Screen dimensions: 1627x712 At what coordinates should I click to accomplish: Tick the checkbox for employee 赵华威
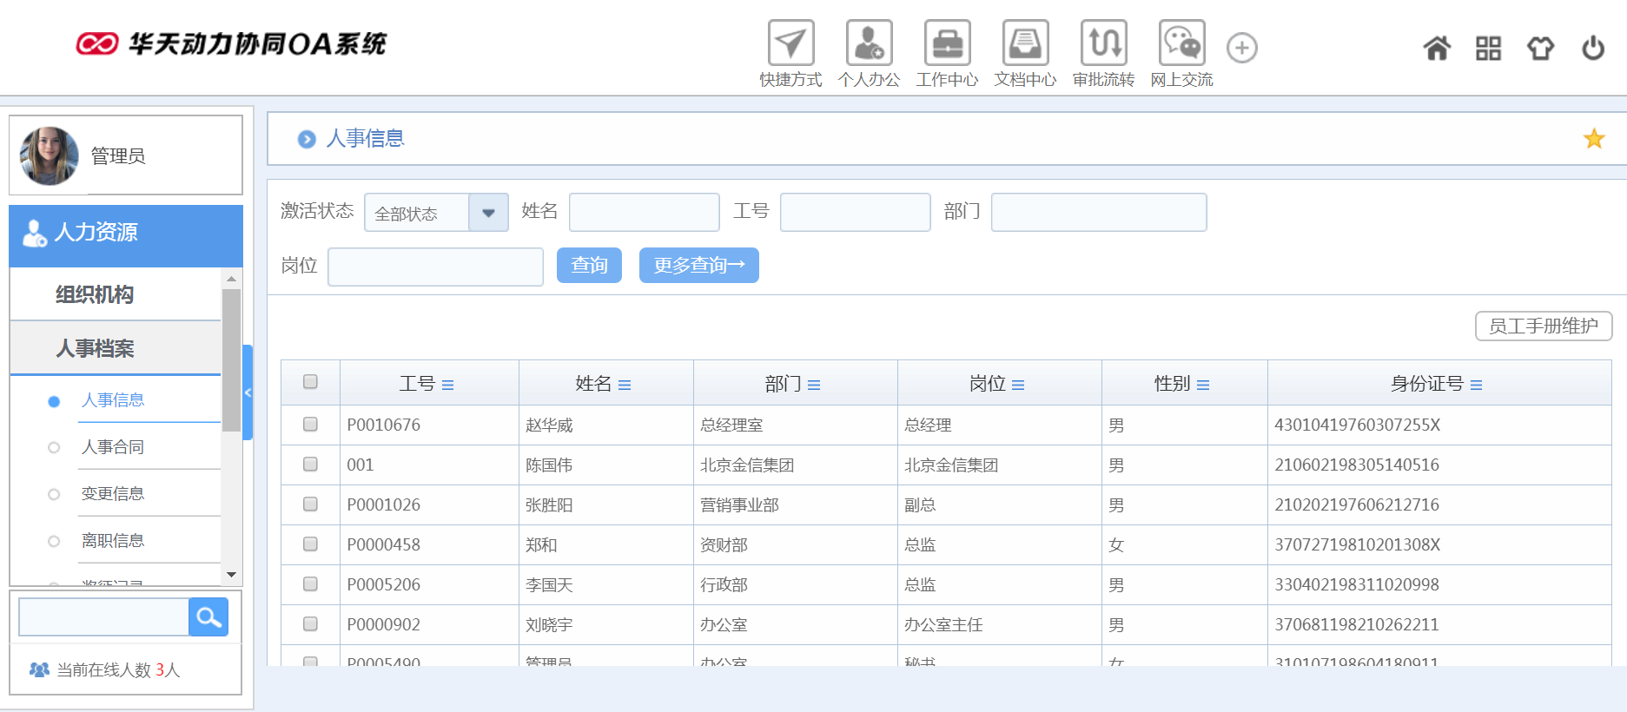pyautogui.click(x=310, y=425)
